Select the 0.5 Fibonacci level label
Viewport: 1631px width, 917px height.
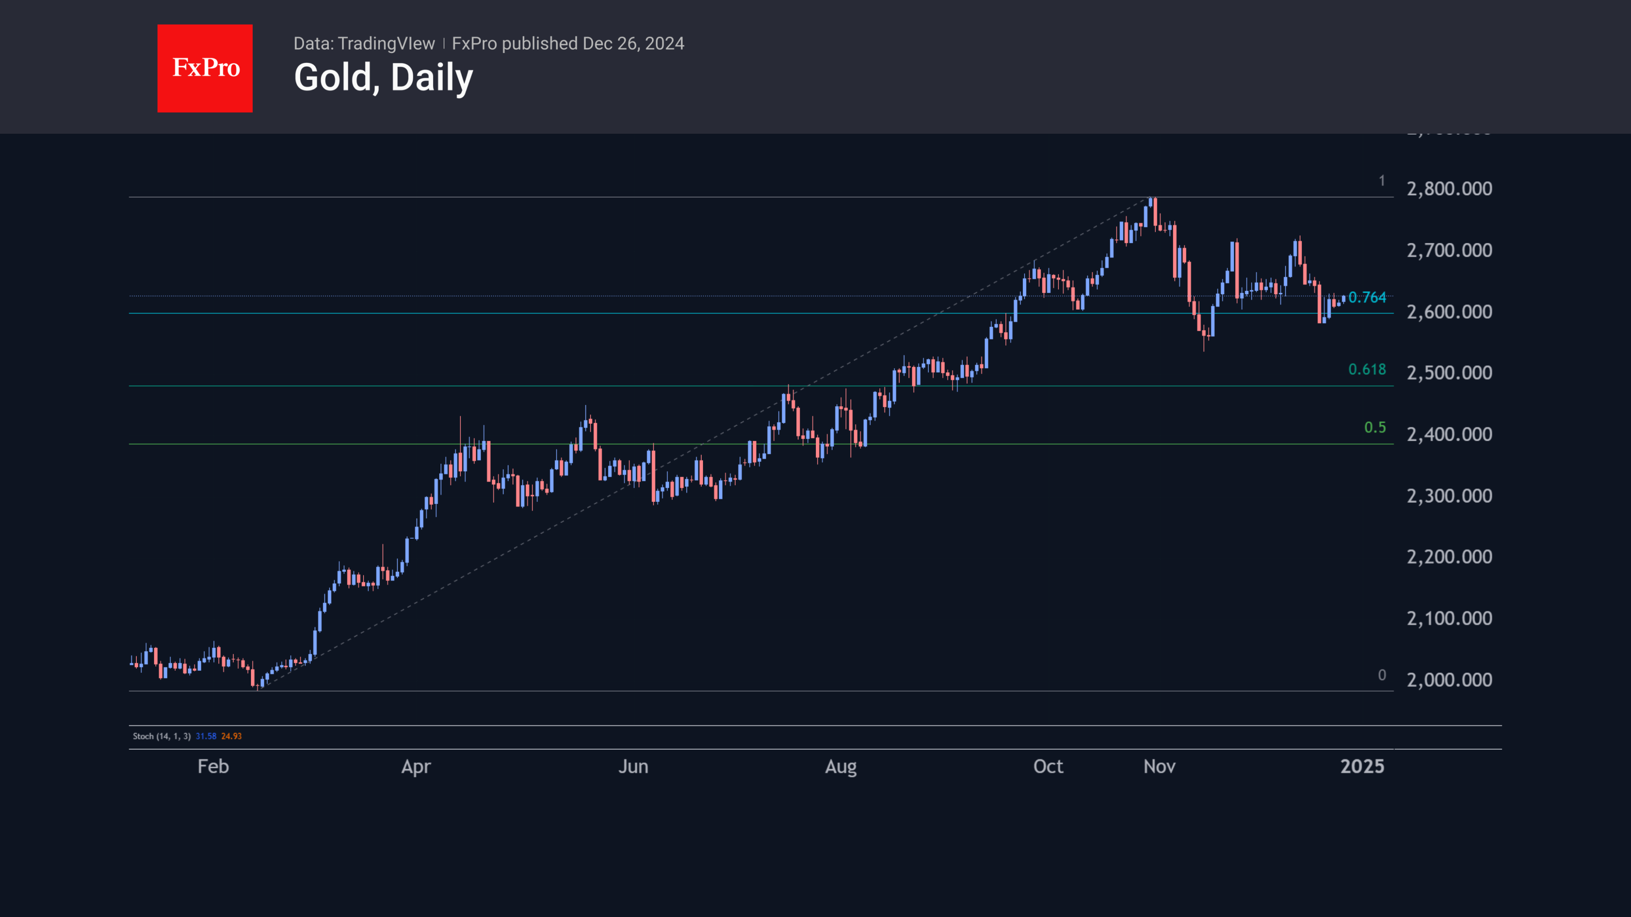pos(1374,428)
